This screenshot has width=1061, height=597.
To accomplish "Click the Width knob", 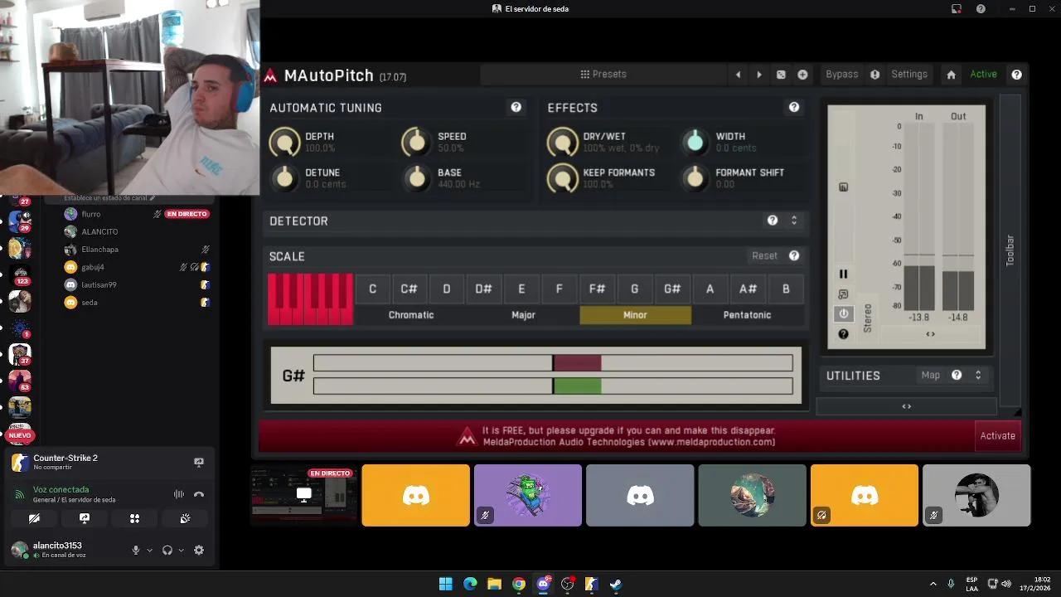I will point(695,143).
